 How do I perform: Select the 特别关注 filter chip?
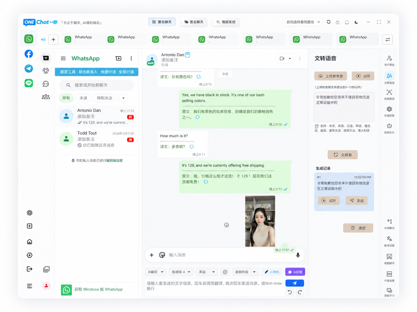click(x=105, y=98)
